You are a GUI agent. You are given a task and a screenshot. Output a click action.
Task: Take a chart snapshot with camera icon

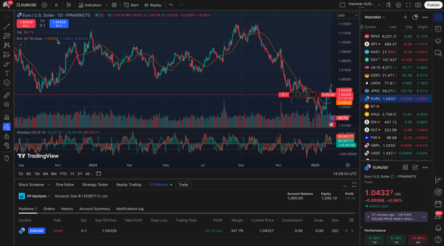[x=418, y=5]
